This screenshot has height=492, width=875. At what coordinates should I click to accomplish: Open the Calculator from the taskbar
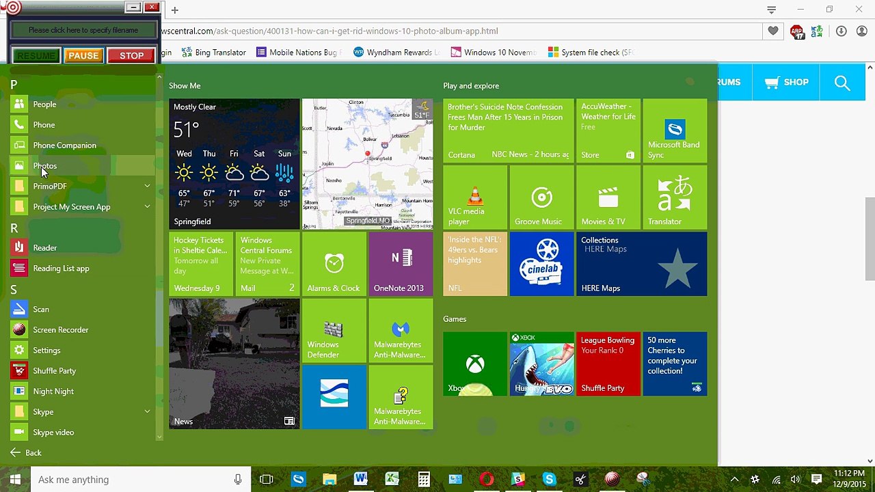click(x=424, y=479)
